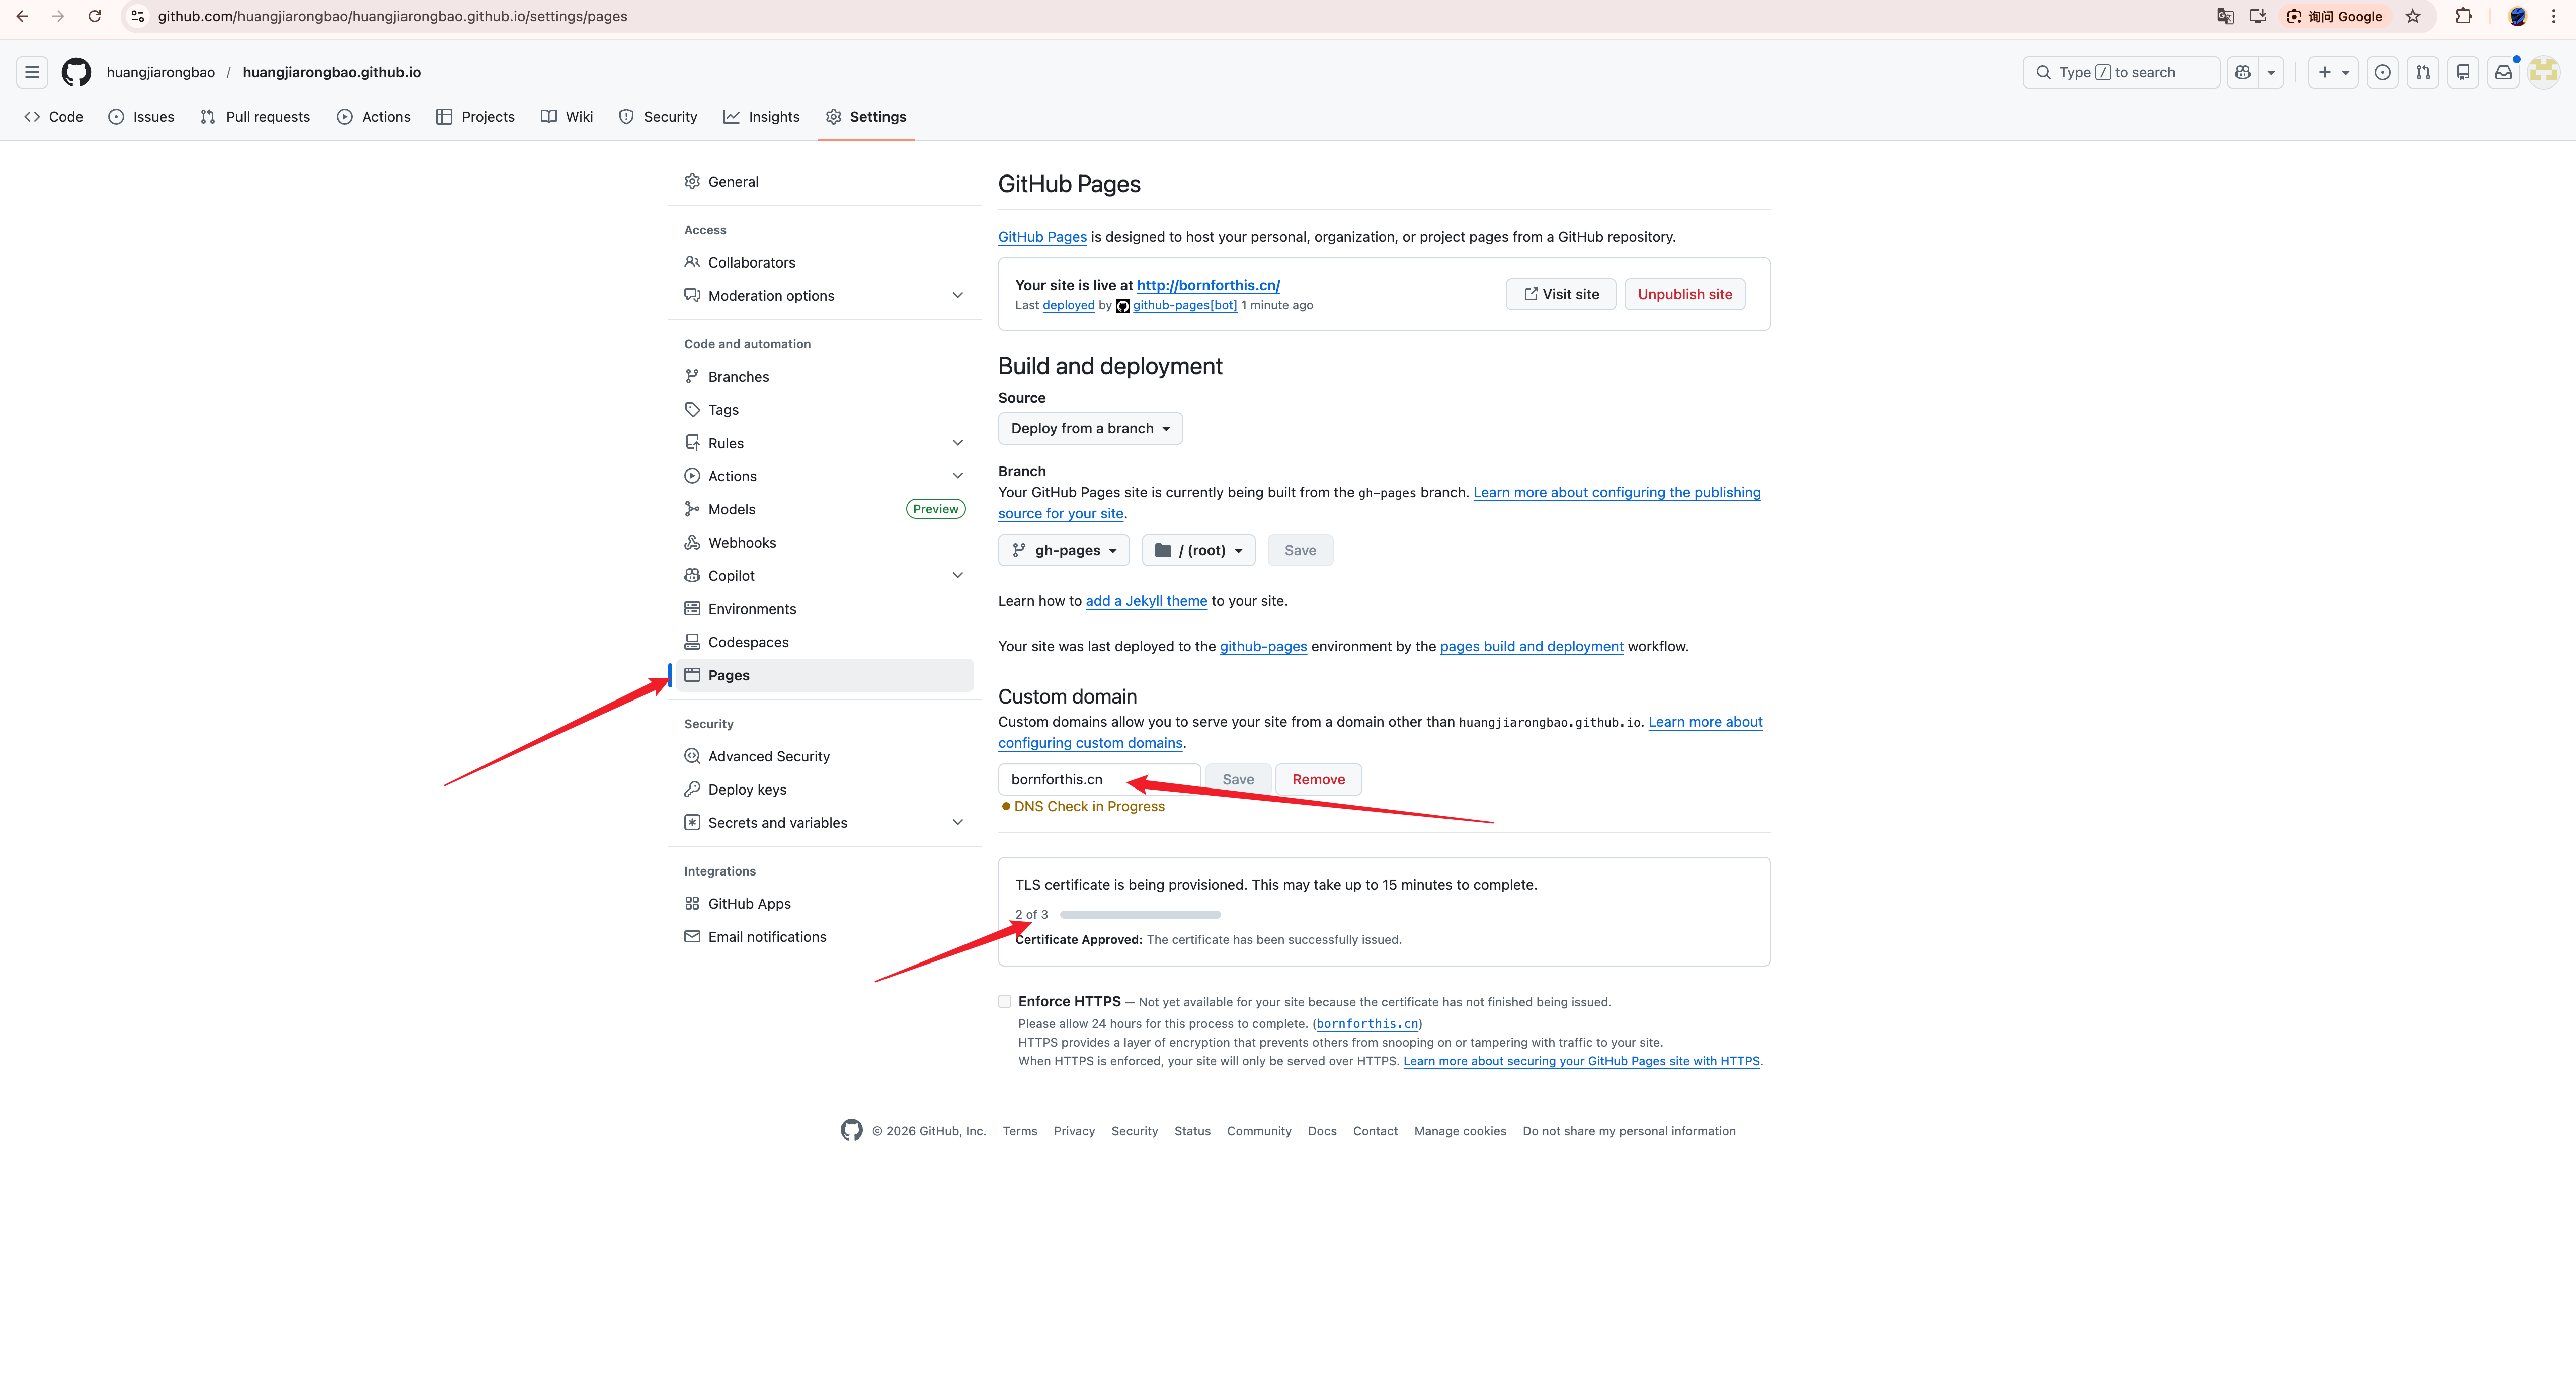Open the github-pages[bot] link
This screenshot has height=1400, width=2576.
[1184, 306]
